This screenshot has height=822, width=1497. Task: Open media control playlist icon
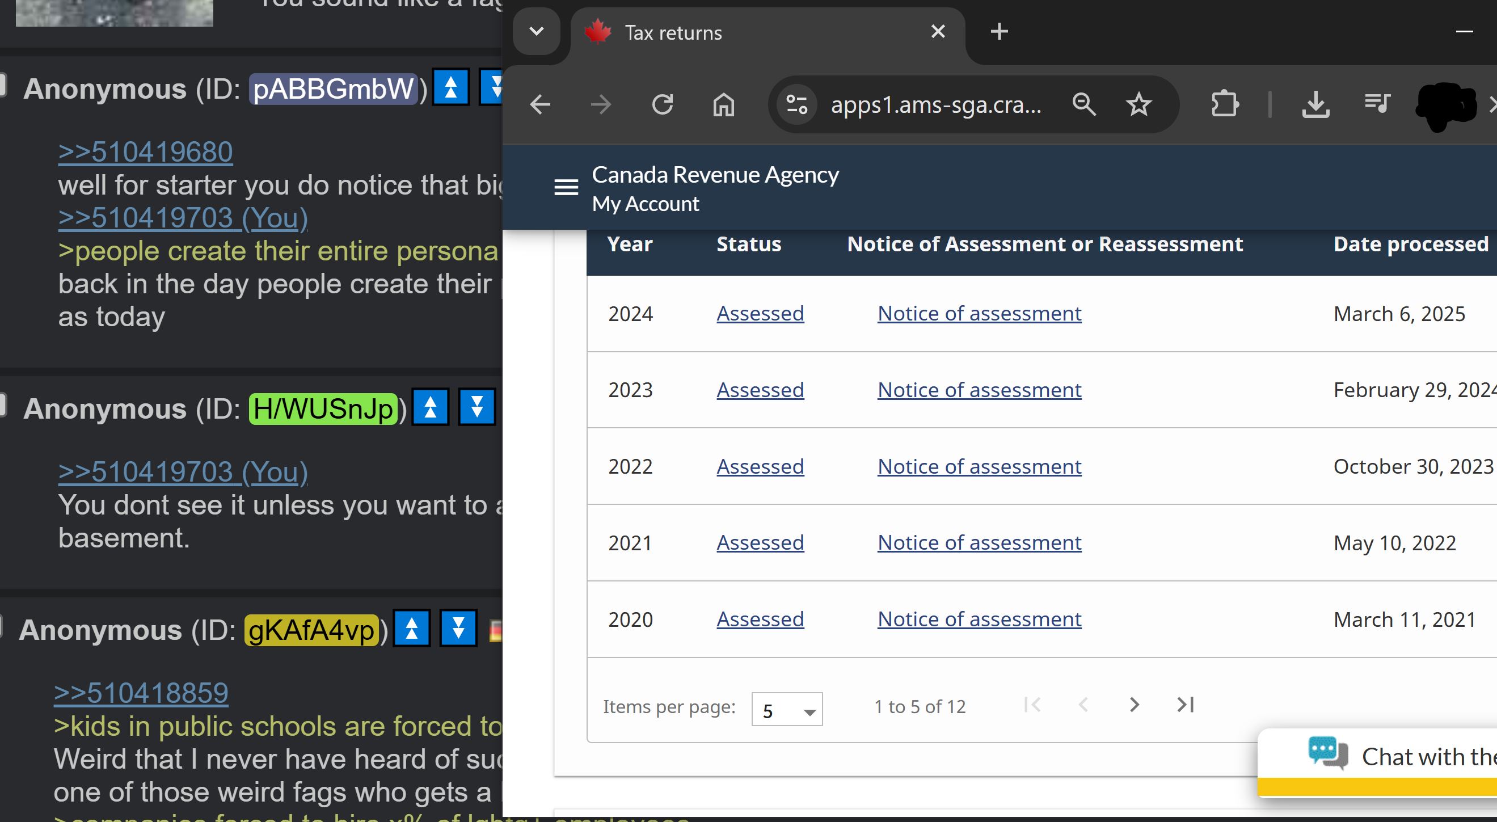(1377, 104)
